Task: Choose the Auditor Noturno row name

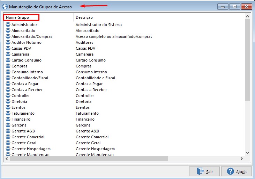Action: click(27, 42)
